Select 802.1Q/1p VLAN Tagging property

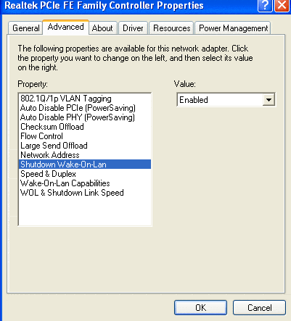tap(85, 99)
